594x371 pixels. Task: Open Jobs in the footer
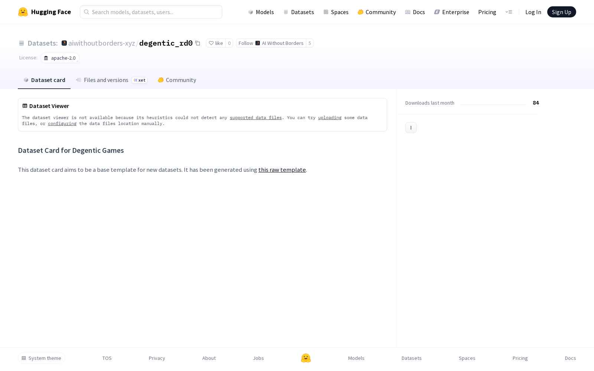(258, 358)
